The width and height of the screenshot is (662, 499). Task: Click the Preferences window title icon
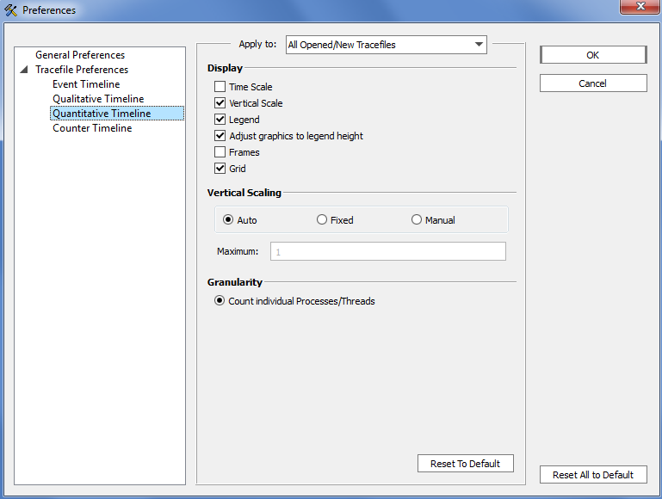point(11,10)
